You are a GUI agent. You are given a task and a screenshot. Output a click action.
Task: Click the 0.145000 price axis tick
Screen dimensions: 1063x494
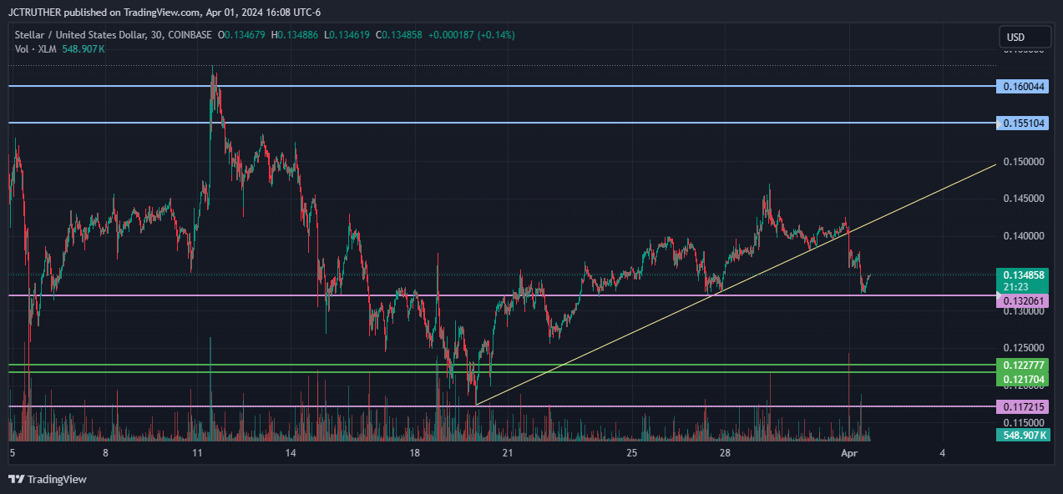[x=1023, y=199]
